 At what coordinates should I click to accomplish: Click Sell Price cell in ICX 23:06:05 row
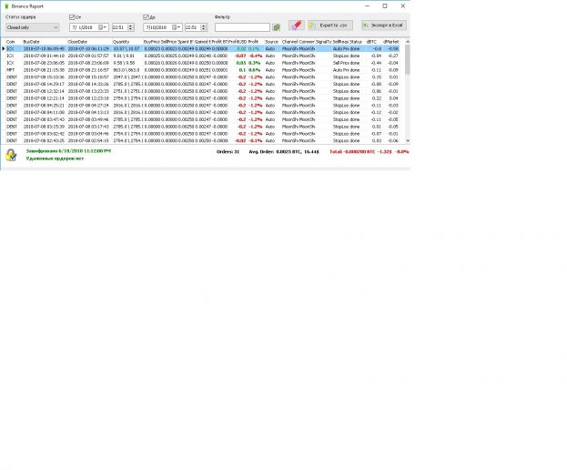click(x=340, y=63)
